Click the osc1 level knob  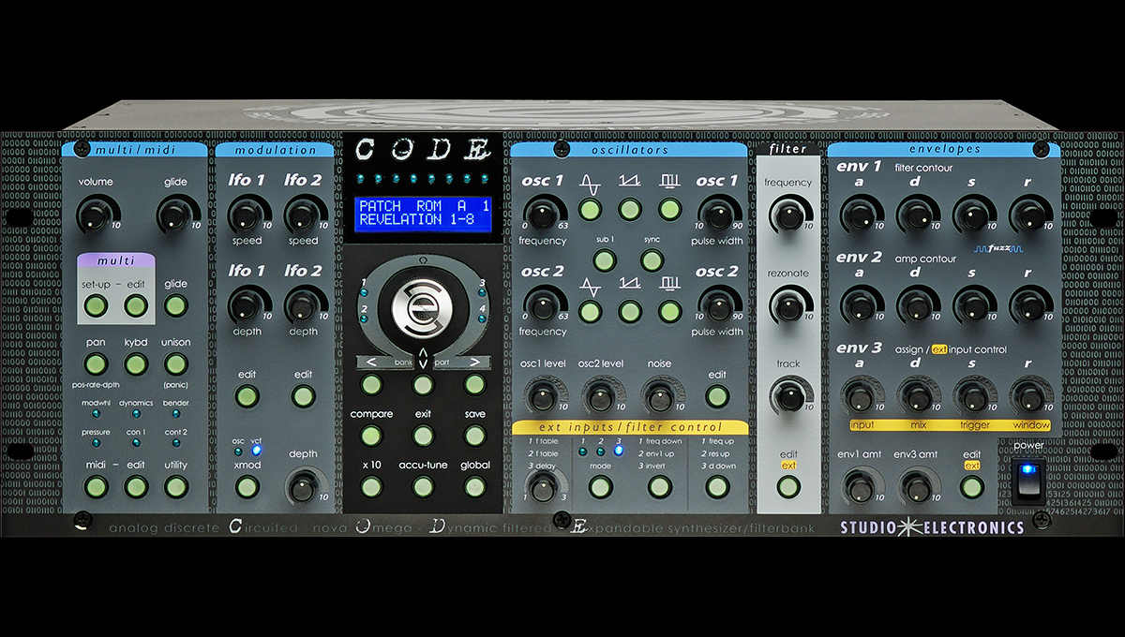click(x=542, y=396)
